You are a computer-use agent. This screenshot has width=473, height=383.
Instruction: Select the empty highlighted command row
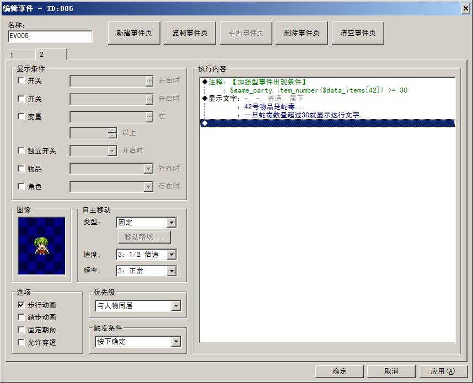(x=327, y=123)
